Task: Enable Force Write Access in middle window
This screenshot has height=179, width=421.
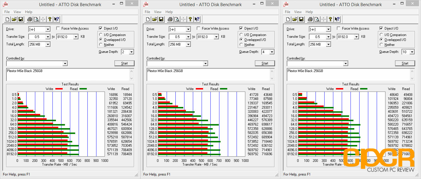Action: click(199, 28)
